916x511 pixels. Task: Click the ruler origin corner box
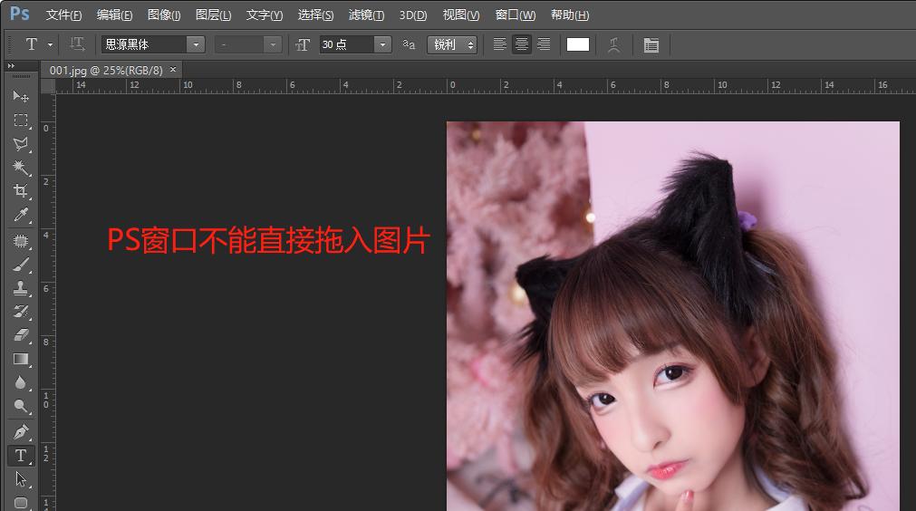(x=48, y=86)
